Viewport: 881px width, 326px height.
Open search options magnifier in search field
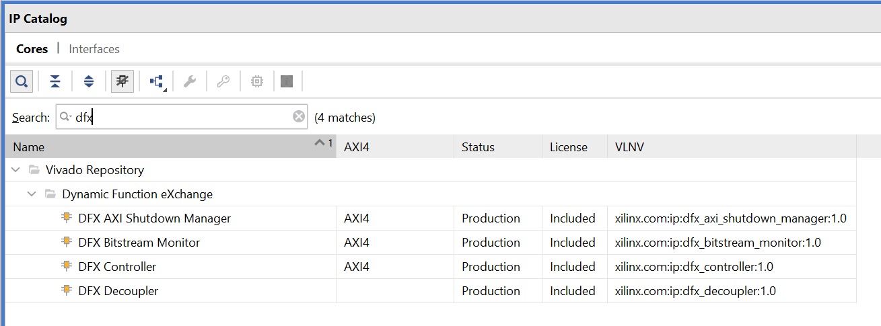click(65, 117)
